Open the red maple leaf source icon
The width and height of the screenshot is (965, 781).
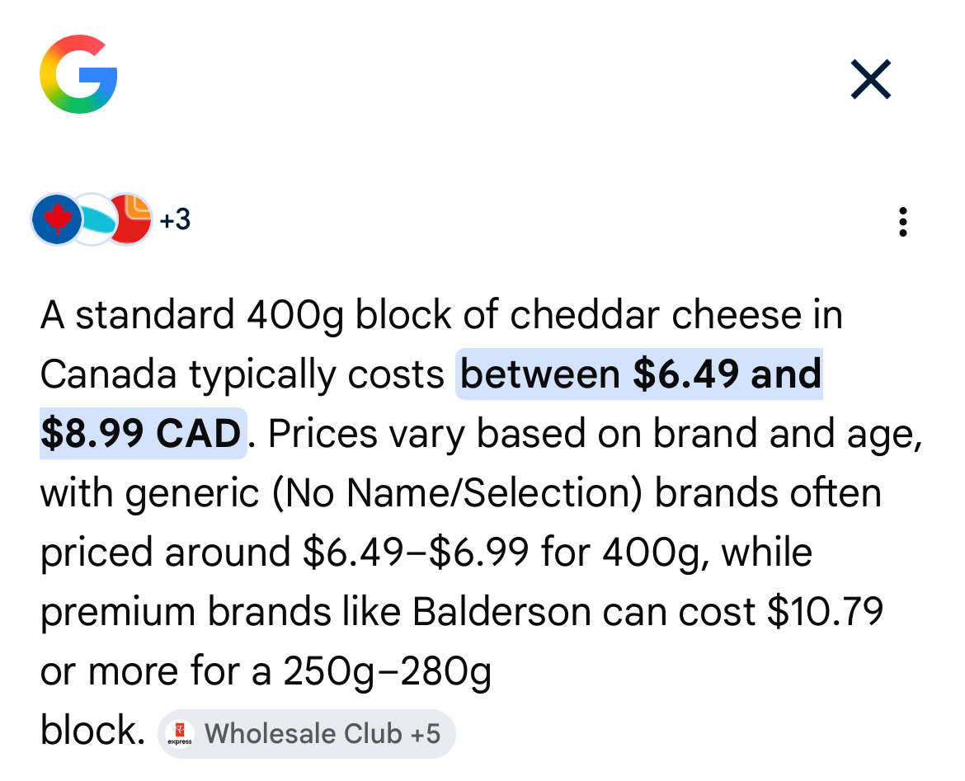tap(56, 220)
